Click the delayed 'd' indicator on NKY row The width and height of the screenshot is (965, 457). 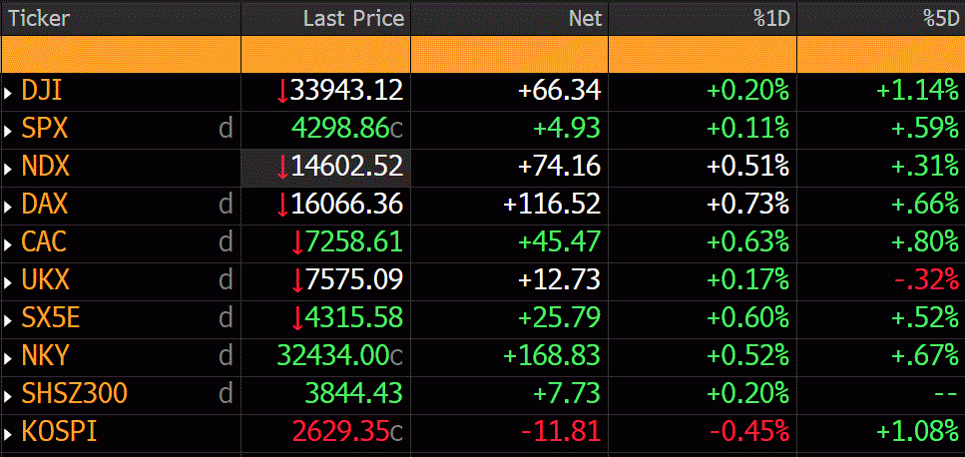[x=226, y=356]
